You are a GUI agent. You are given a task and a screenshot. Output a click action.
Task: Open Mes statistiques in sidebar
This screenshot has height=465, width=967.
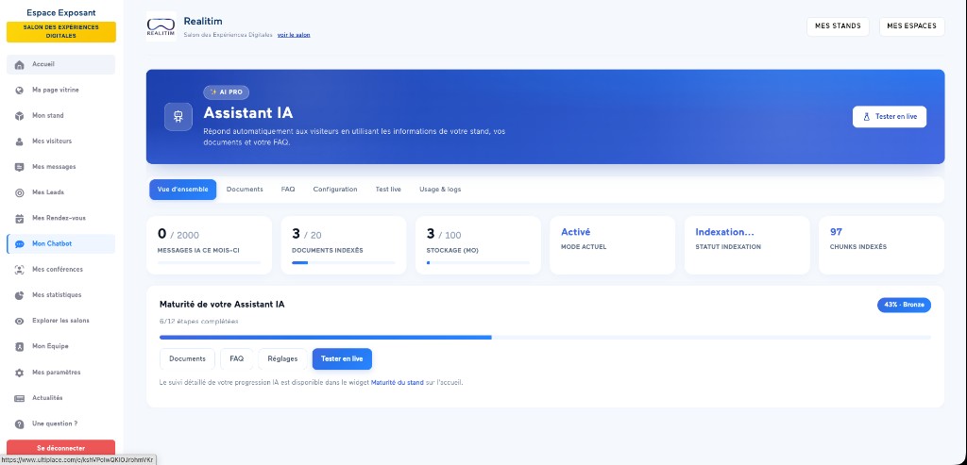pos(60,295)
